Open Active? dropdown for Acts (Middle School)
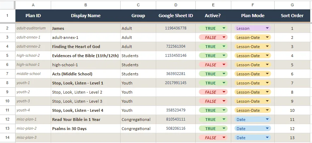Image resolution: width=312 pixels, height=143 pixels. pos(213,74)
